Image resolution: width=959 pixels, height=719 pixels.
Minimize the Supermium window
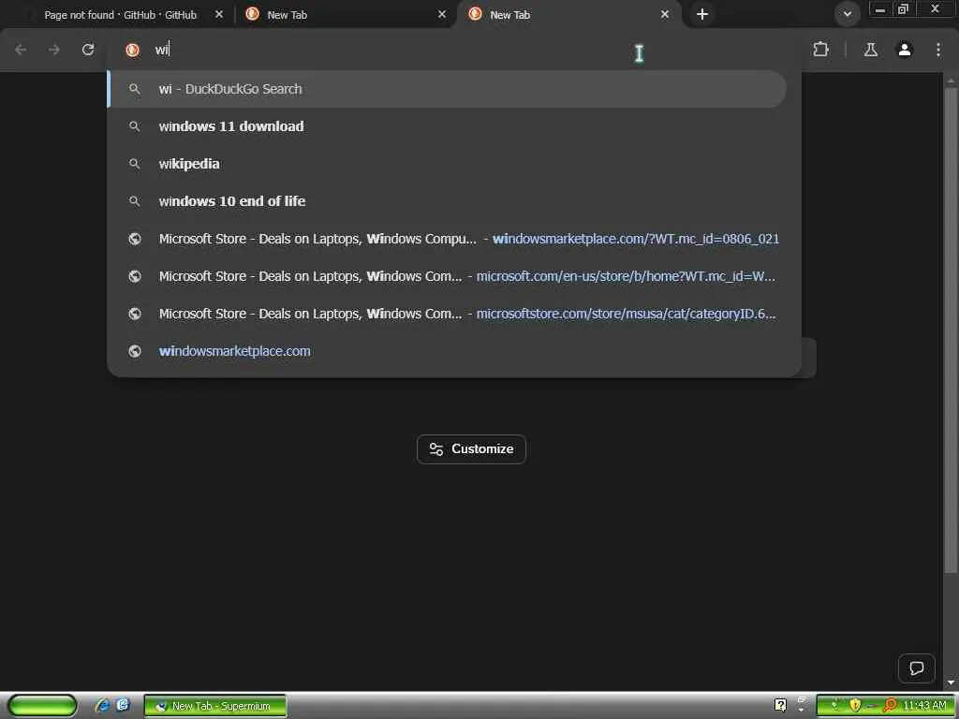880,9
